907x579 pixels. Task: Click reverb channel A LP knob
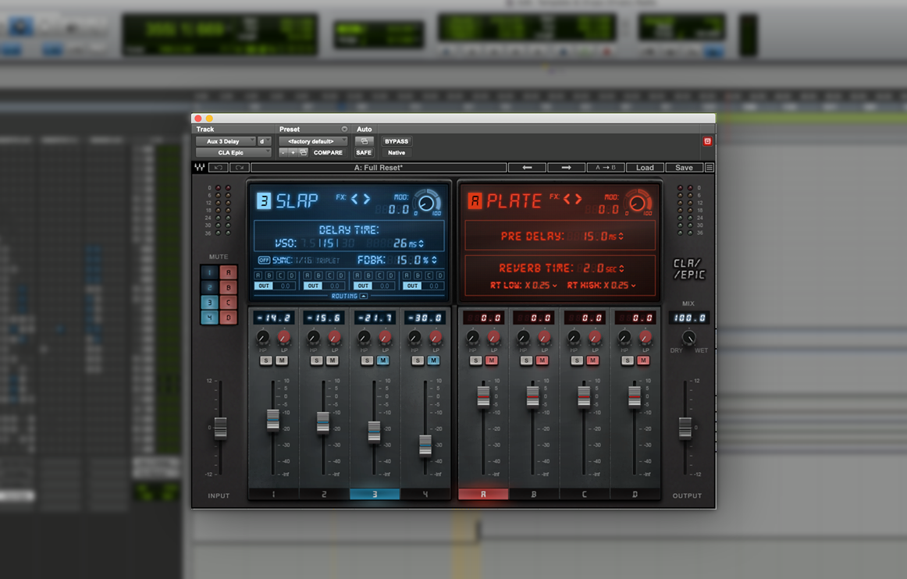[494, 337]
